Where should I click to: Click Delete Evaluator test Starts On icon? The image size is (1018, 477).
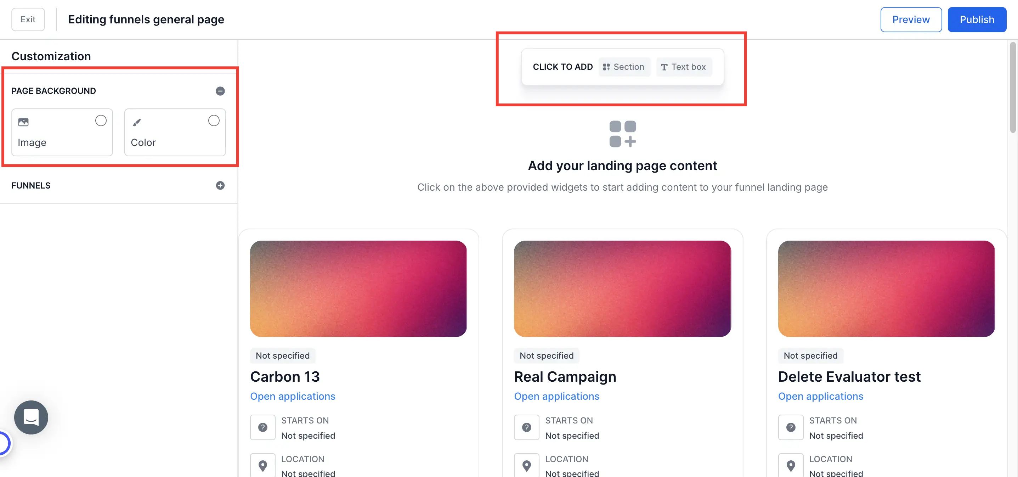point(790,427)
